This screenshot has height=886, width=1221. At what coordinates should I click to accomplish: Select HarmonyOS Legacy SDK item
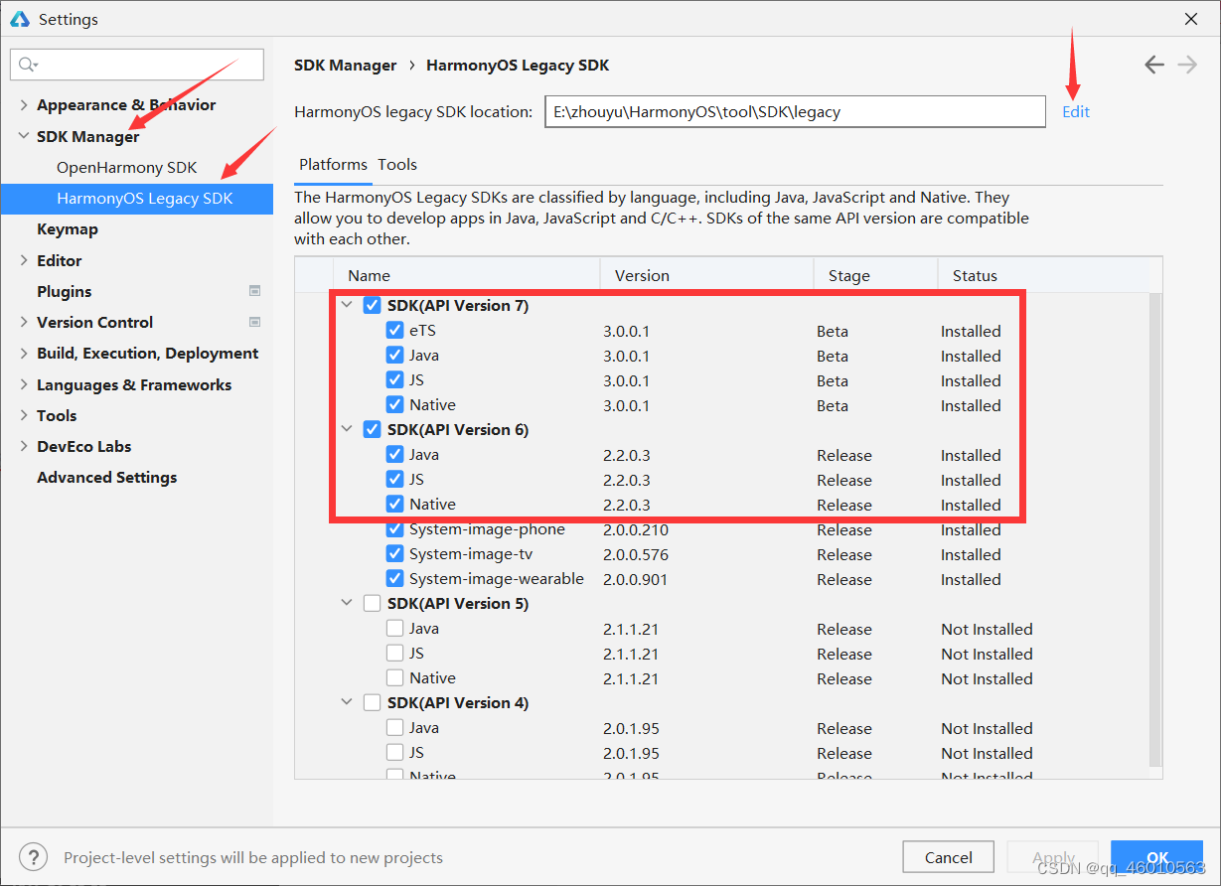point(136,199)
